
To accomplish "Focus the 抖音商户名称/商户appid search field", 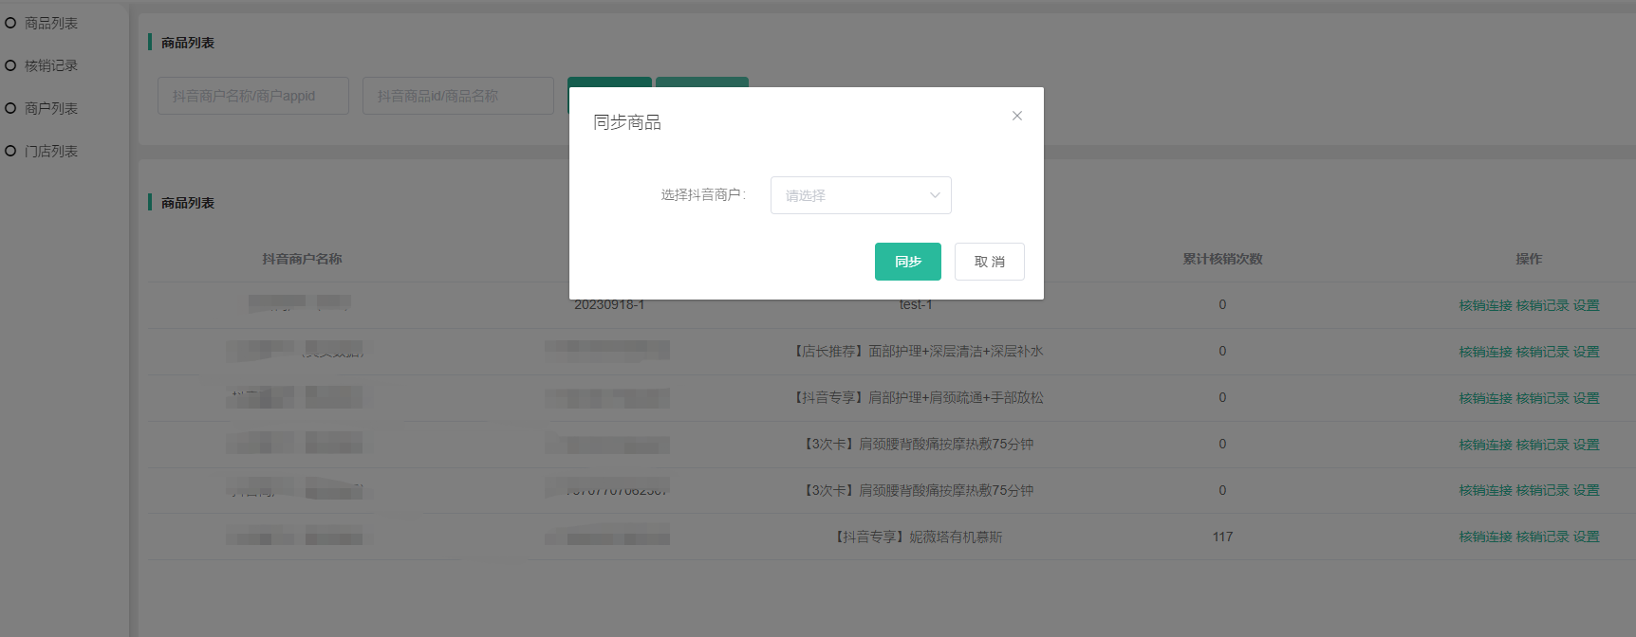I will click(253, 96).
